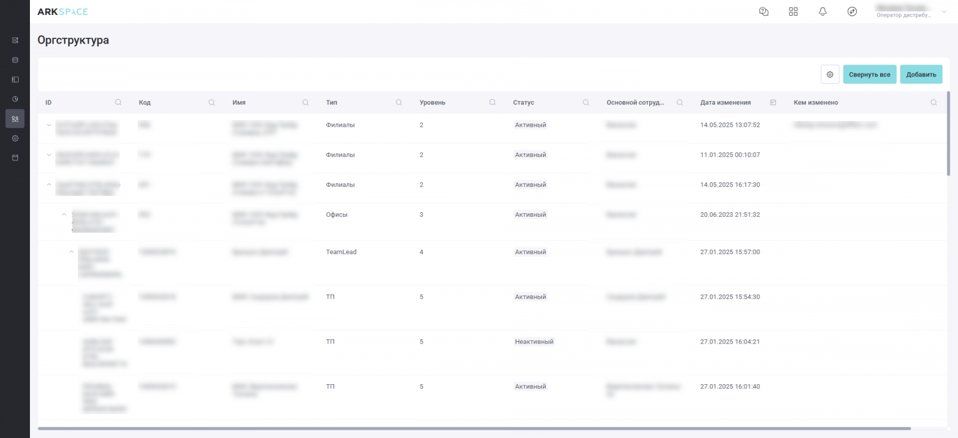Screen dimensions: 958x438
Task: Open table settings gear button
Action: [830, 74]
